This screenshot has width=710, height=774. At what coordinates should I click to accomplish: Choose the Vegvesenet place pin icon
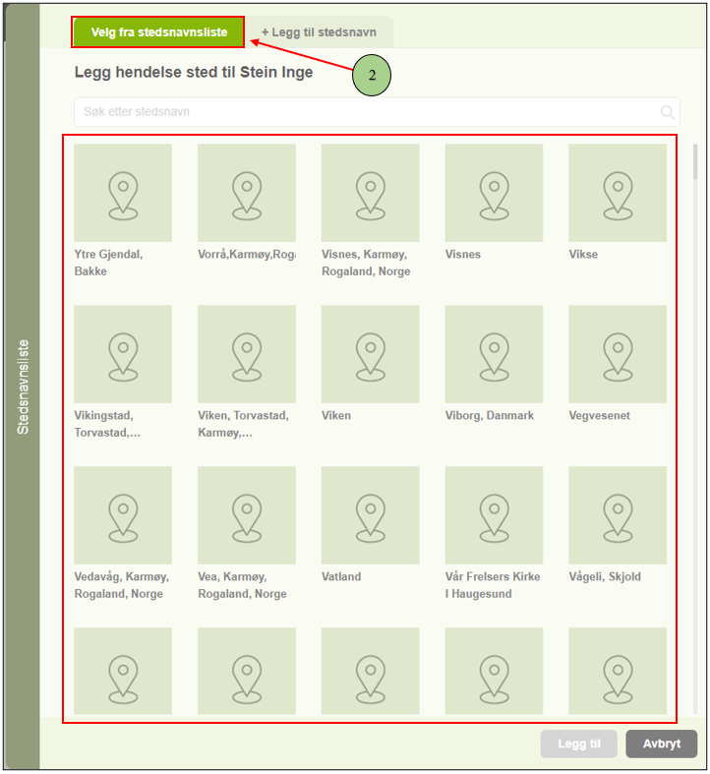tap(618, 354)
